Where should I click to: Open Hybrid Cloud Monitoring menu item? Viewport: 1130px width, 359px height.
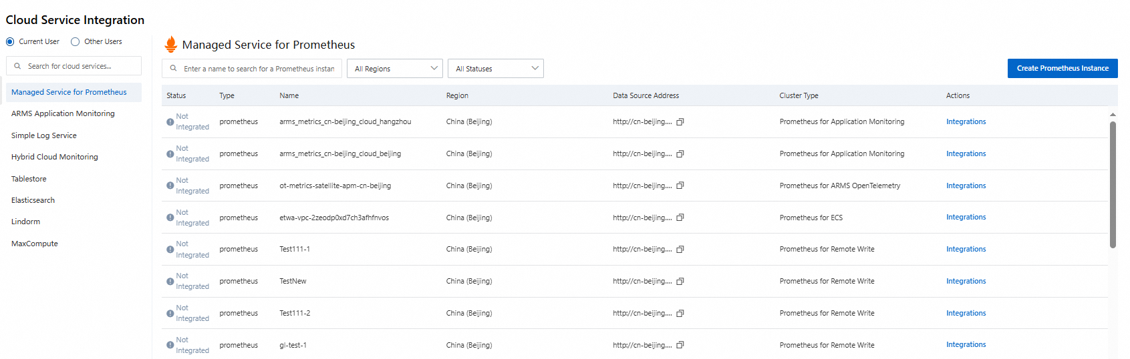(x=74, y=157)
